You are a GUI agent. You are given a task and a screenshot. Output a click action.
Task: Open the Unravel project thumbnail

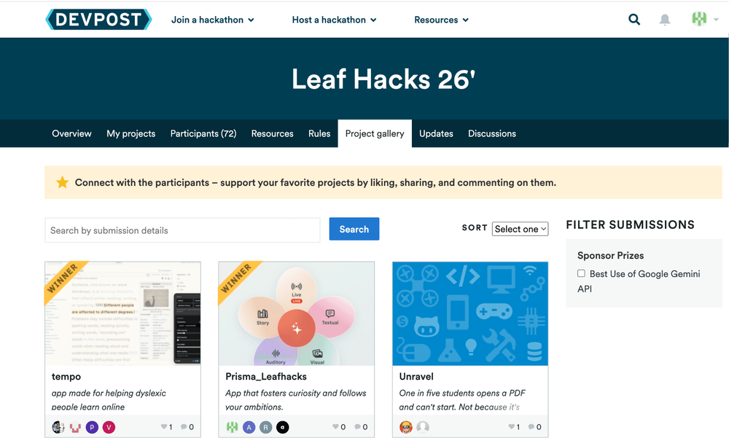(x=470, y=313)
